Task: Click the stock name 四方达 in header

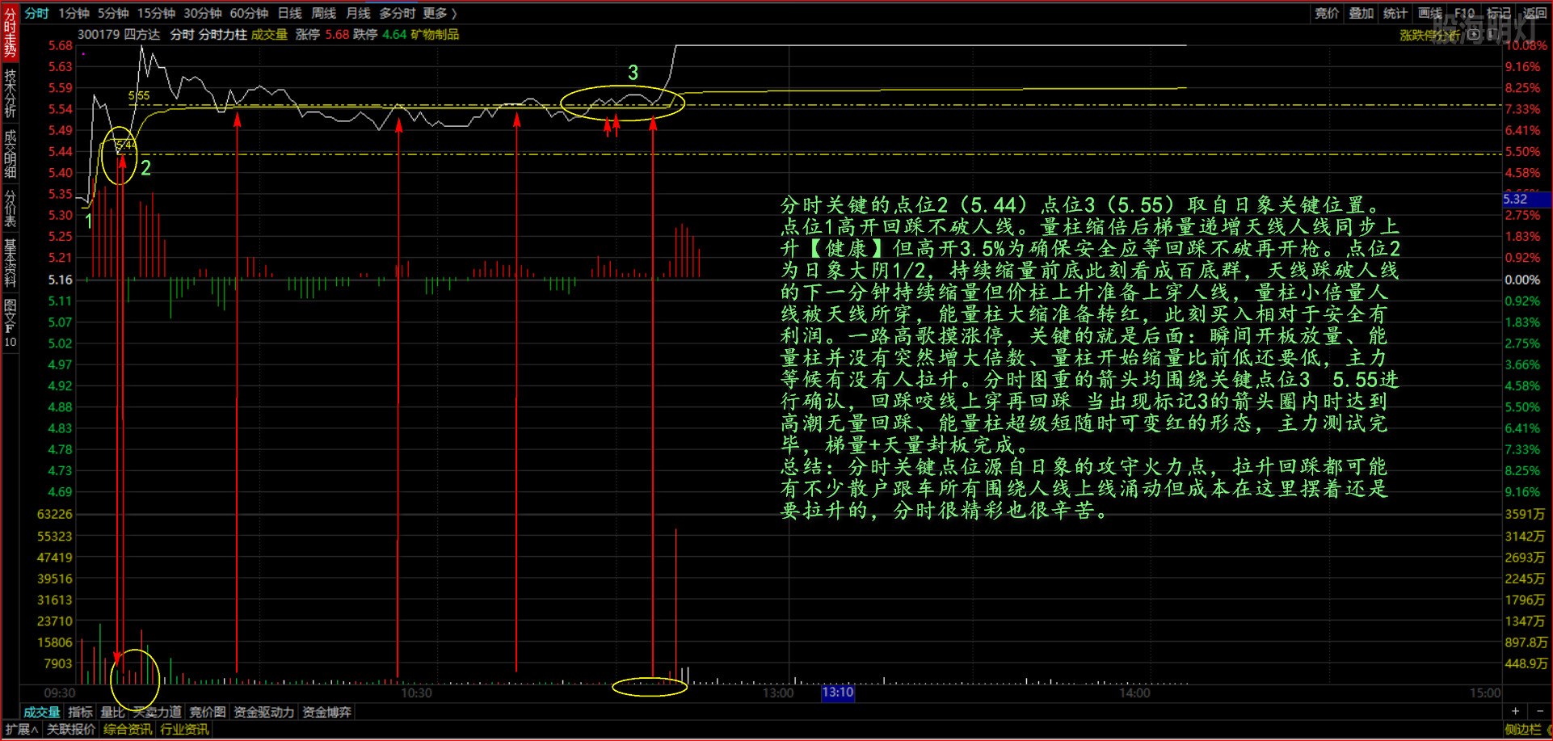Action: tap(142, 35)
